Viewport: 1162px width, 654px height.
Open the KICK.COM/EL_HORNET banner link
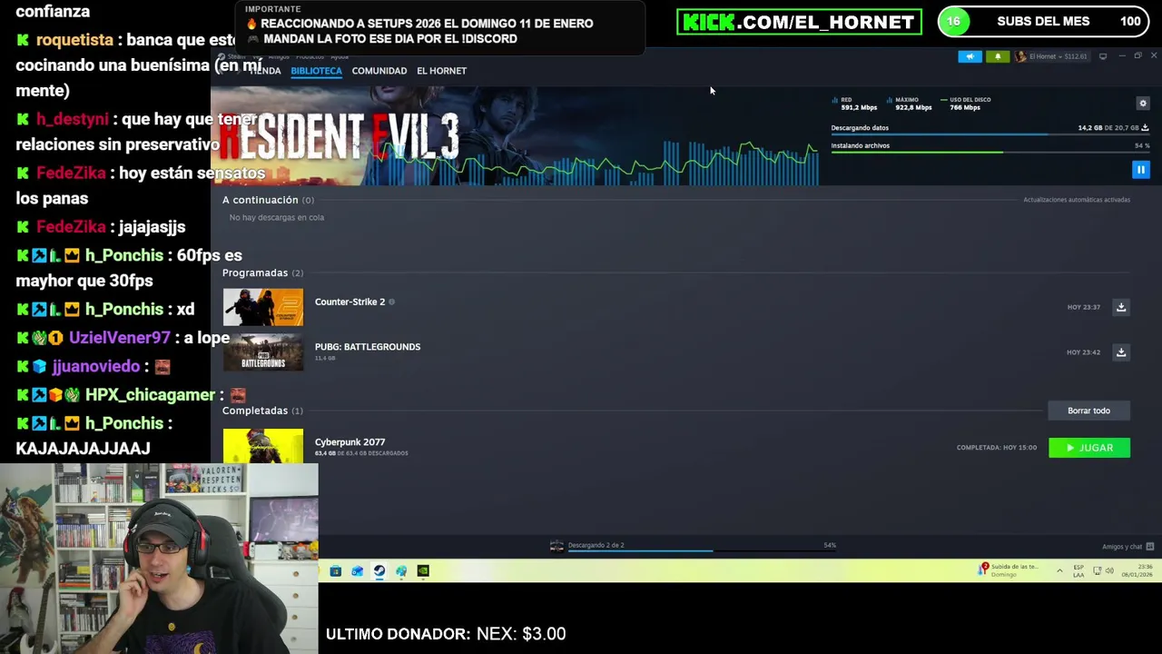(x=799, y=22)
